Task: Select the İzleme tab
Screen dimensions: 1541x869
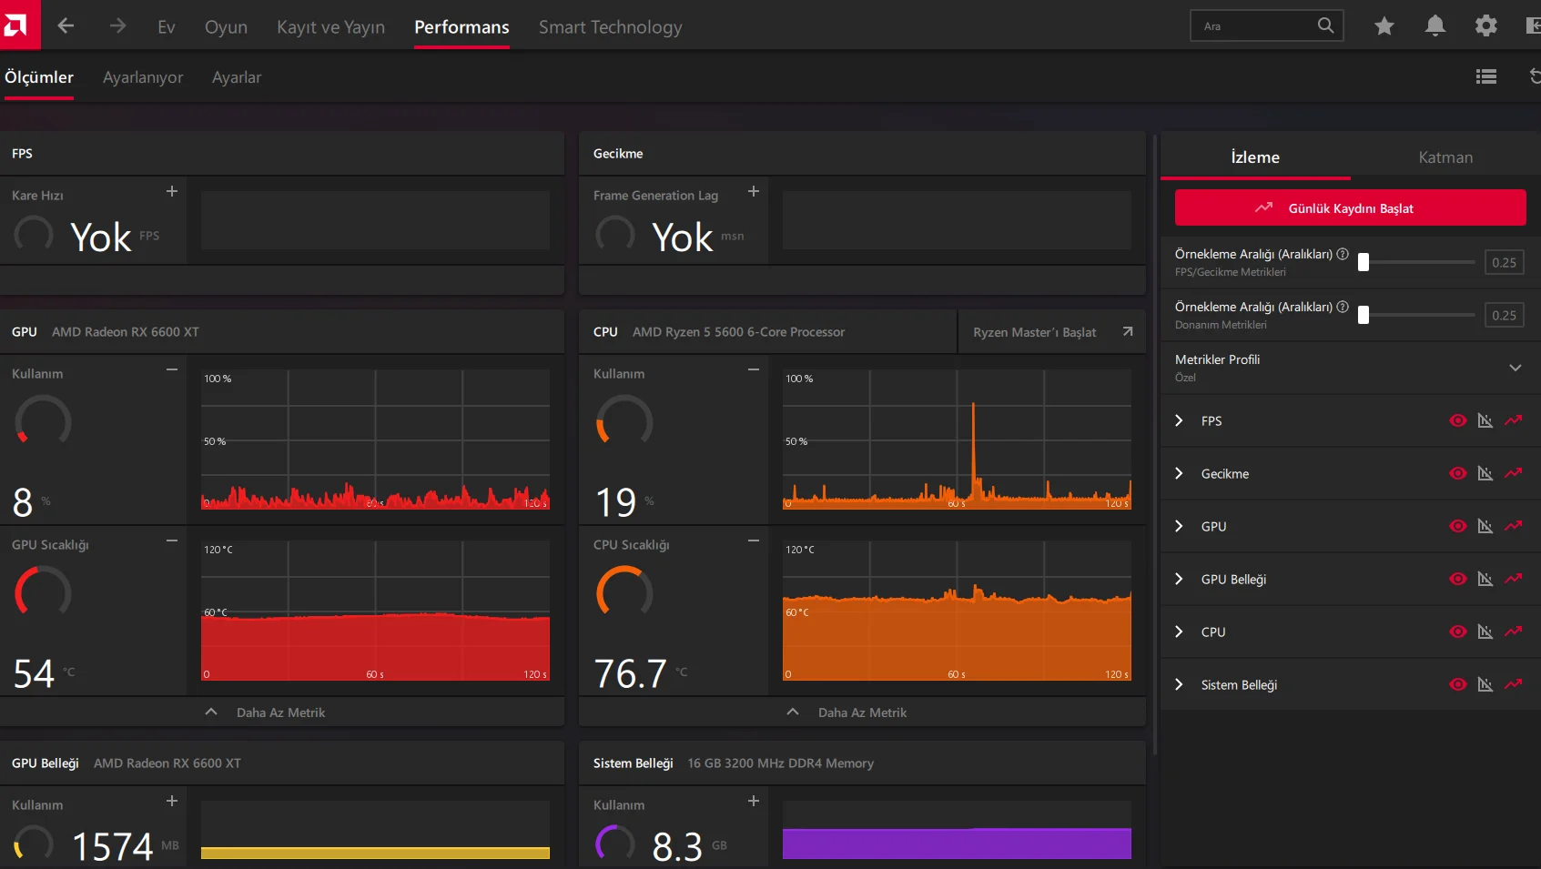Action: pyautogui.click(x=1255, y=157)
